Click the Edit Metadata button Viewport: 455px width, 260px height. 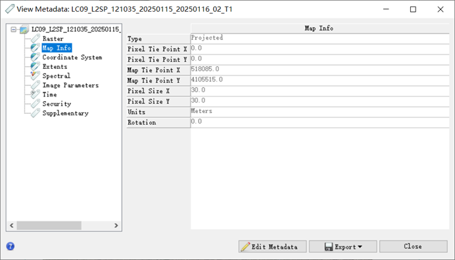272,247
